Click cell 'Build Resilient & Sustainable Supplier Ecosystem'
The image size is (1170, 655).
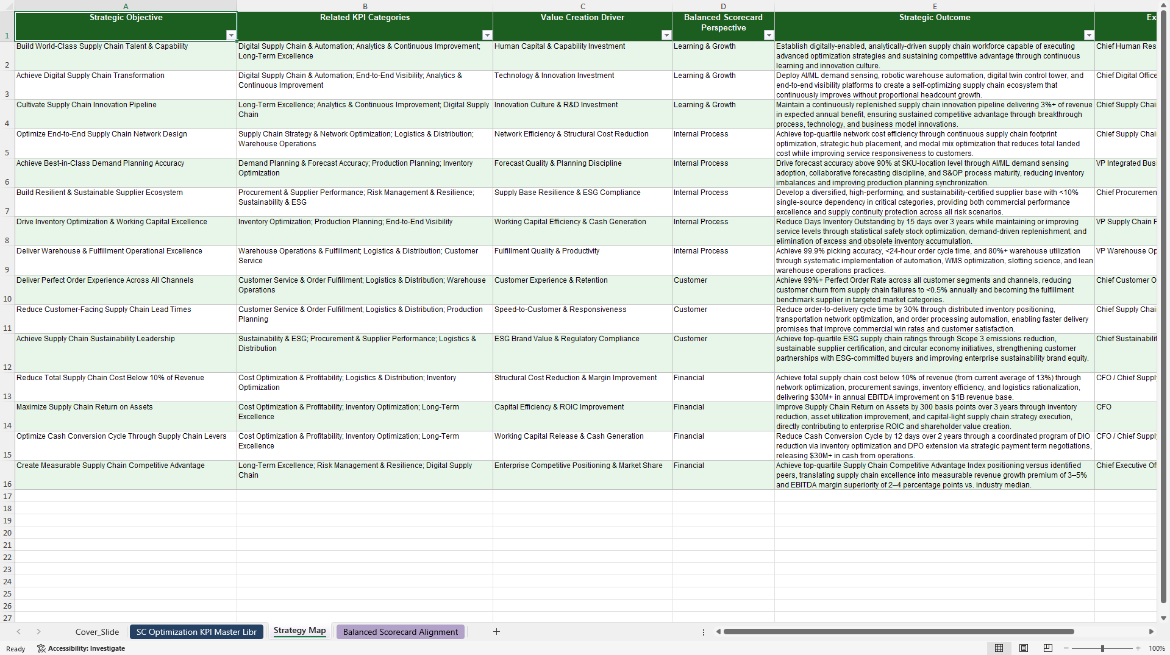pyautogui.click(x=126, y=202)
